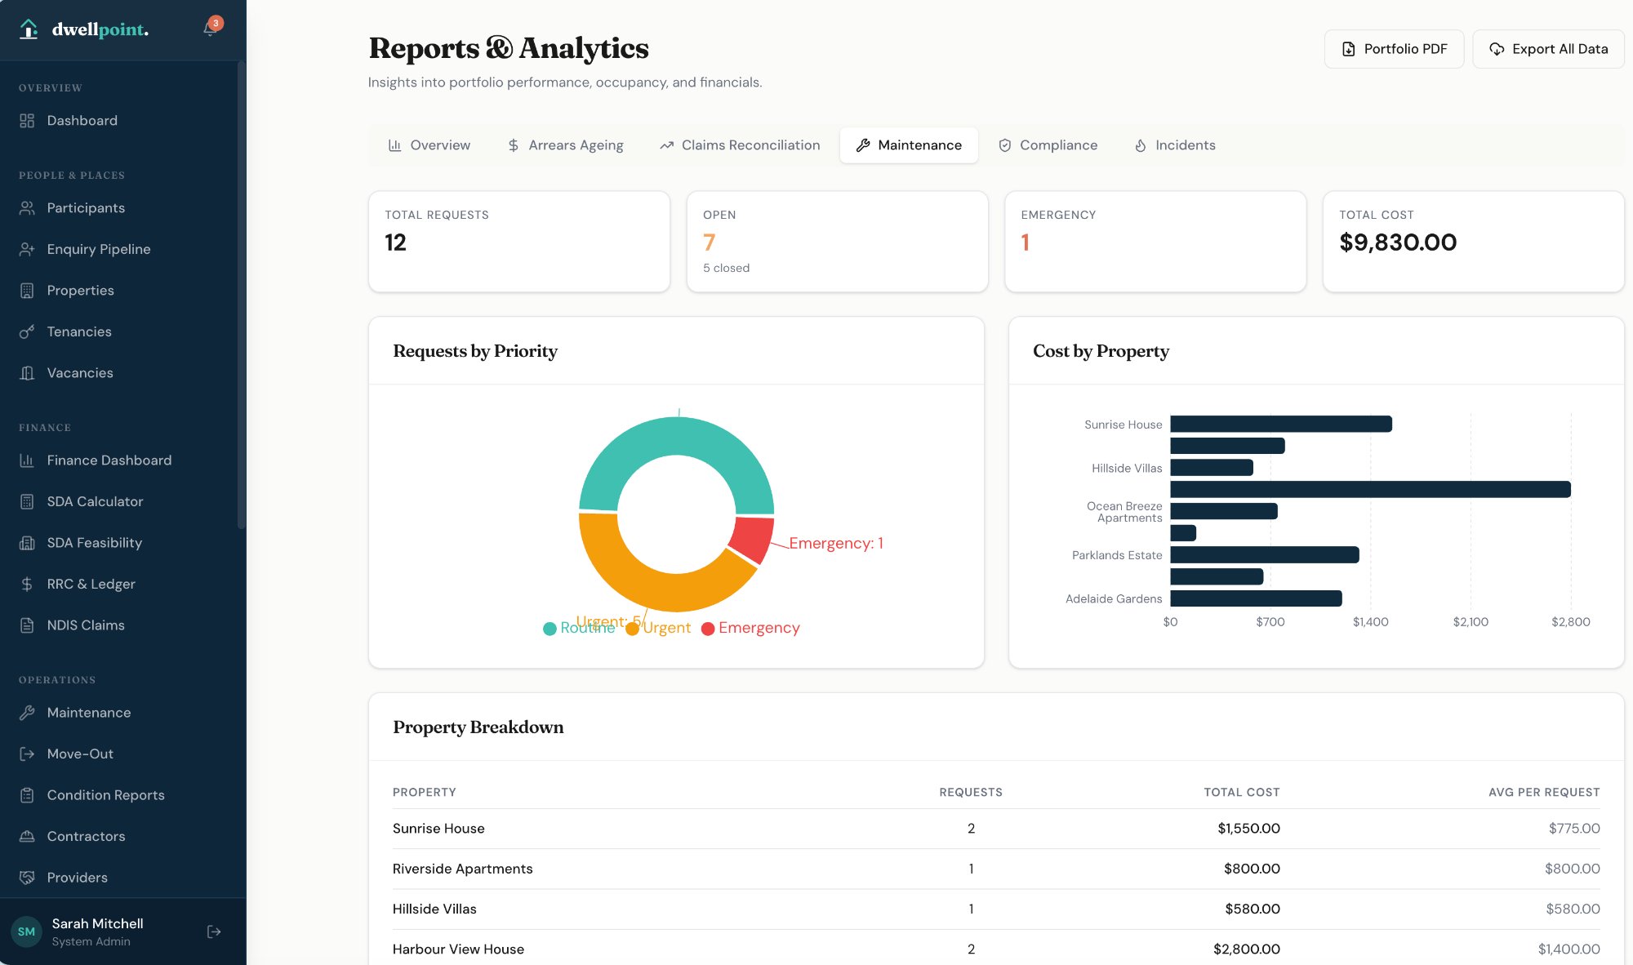The height and width of the screenshot is (965, 1633).
Task: Click the Compliance shield icon
Action: 1005,145
